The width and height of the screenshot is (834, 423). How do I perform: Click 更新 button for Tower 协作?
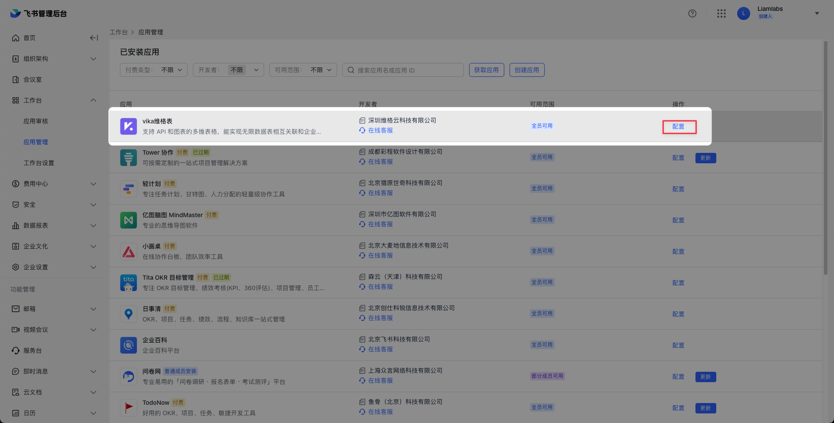[705, 158]
